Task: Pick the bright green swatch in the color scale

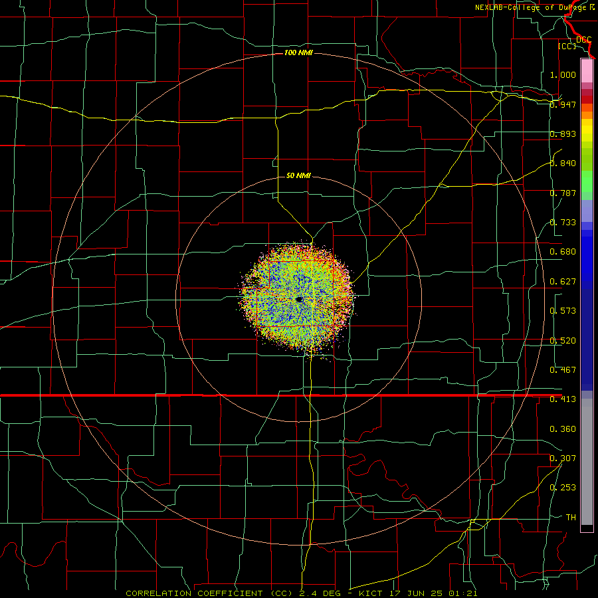Action: point(587,181)
